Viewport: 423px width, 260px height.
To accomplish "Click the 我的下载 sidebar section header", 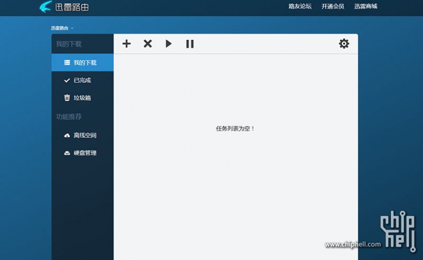I will (x=69, y=44).
